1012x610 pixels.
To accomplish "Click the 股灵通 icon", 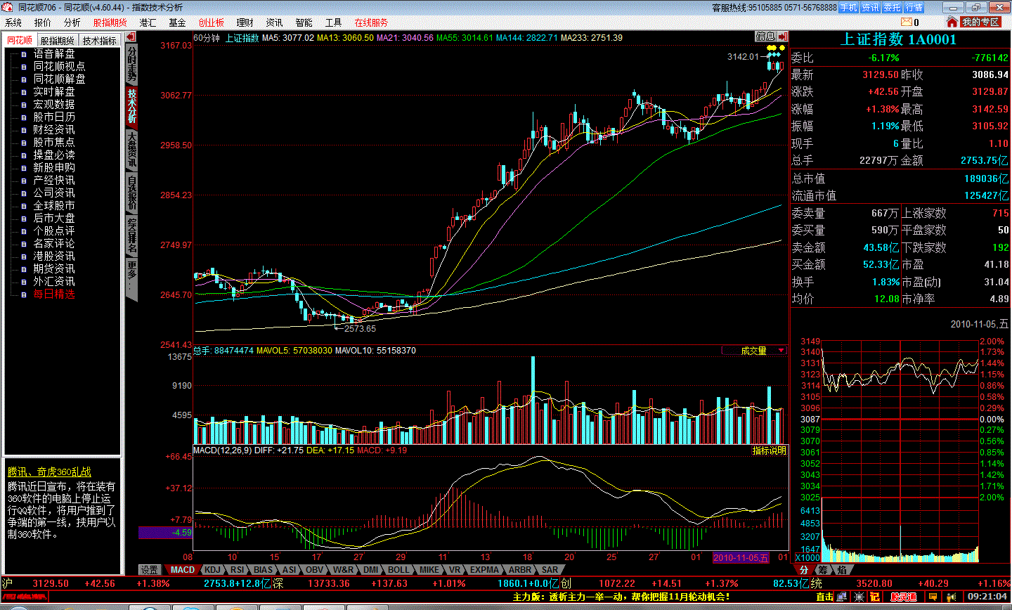I will [x=904, y=597].
